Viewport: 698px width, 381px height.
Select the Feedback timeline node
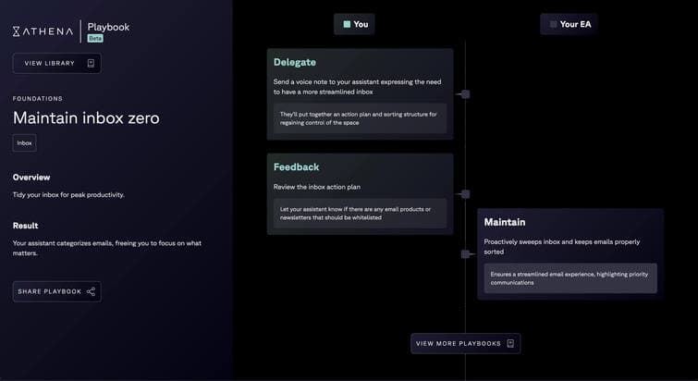coord(465,194)
